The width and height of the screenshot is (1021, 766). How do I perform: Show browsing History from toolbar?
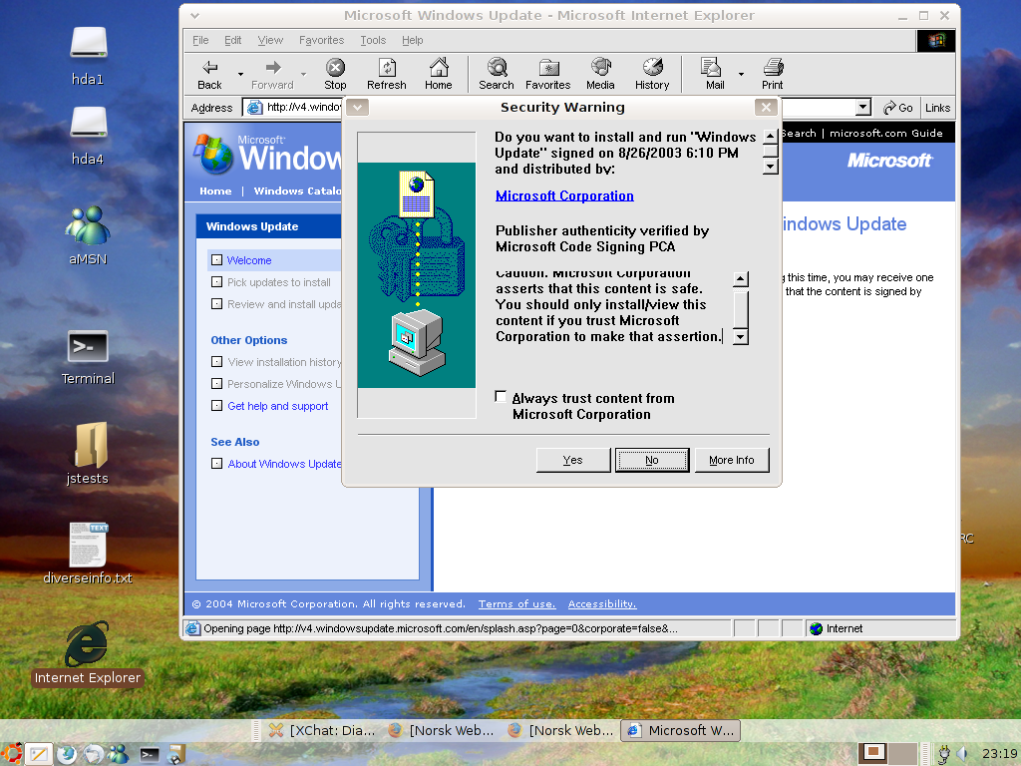coord(652,74)
